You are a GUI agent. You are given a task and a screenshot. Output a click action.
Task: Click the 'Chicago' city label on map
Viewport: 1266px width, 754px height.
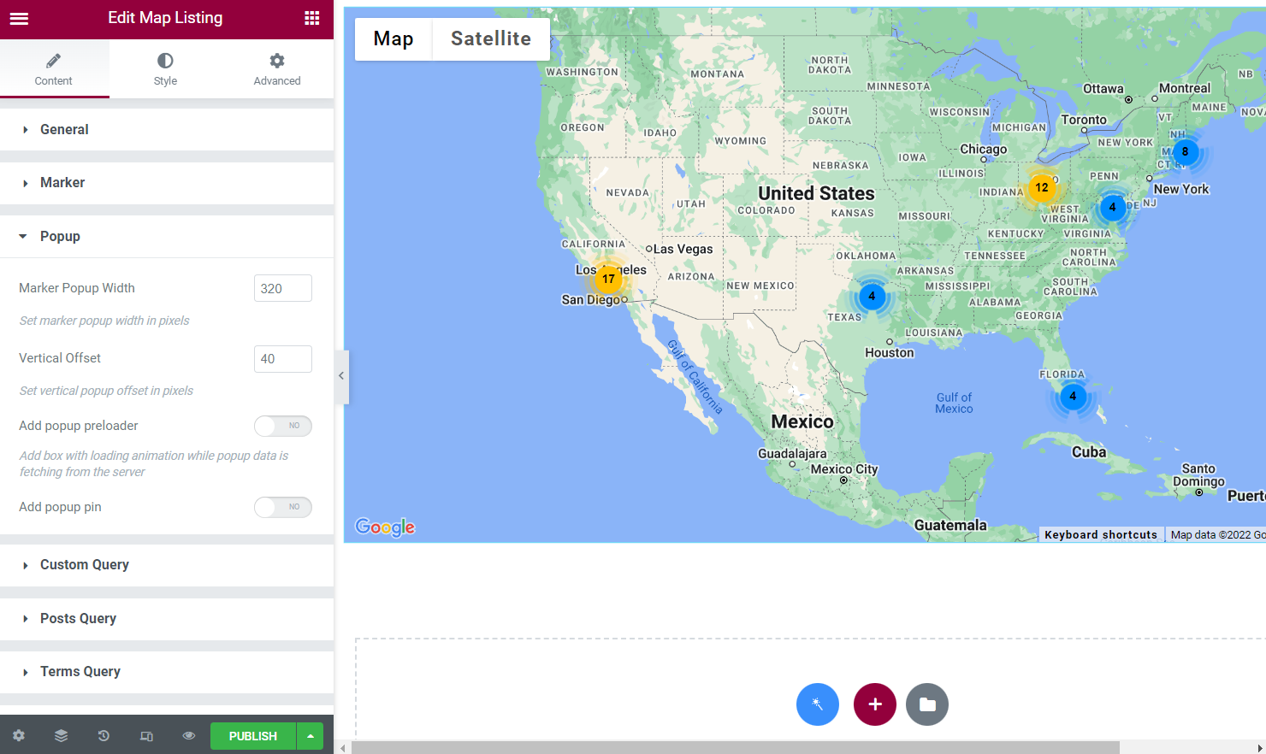pyautogui.click(x=984, y=149)
